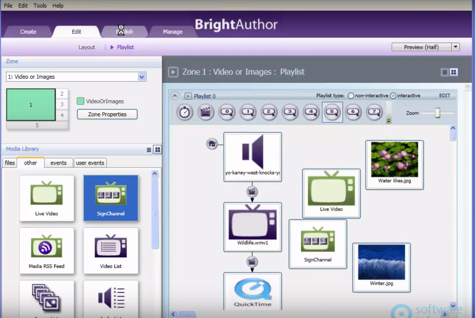This screenshot has height=318, width=475.
Task: Open the Zone selection dropdown
Action: point(141,76)
